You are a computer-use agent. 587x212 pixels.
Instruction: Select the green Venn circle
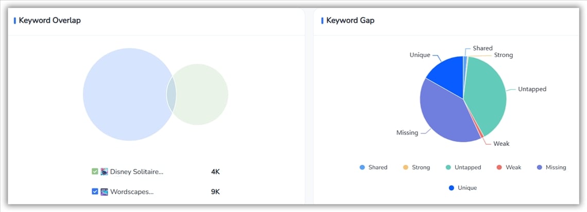coord(203,94)
